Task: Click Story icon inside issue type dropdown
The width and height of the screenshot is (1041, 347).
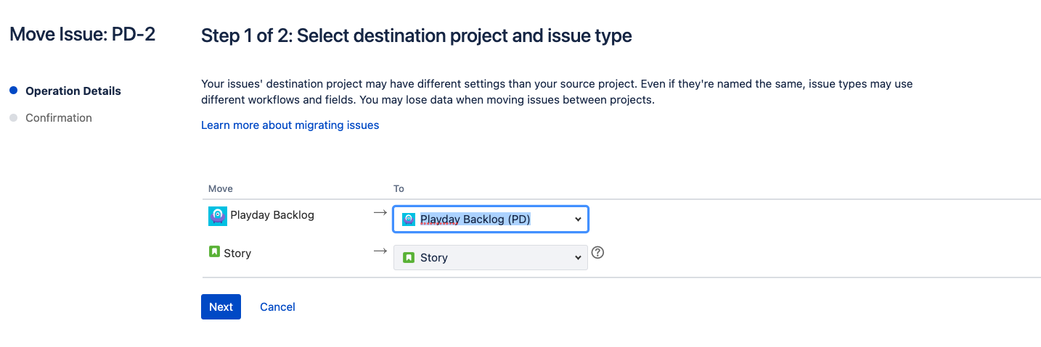Action: (409, 257)
